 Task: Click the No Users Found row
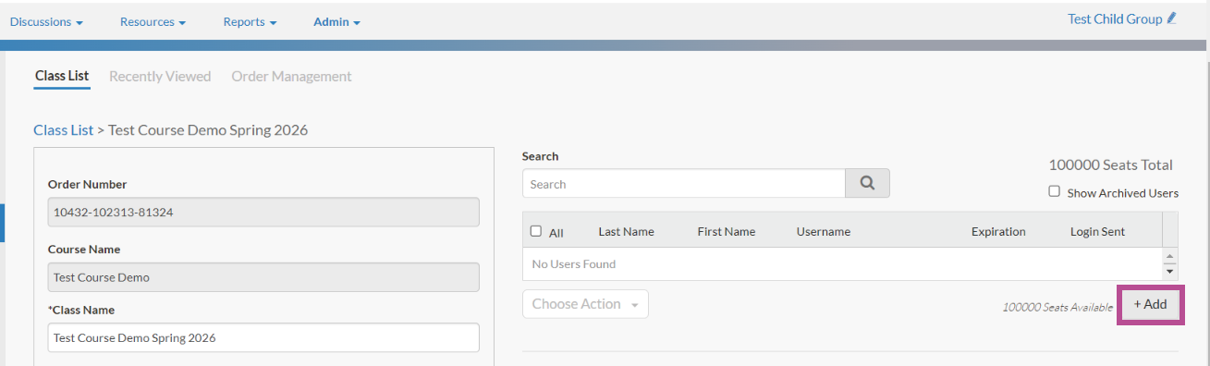coord(842,264)
